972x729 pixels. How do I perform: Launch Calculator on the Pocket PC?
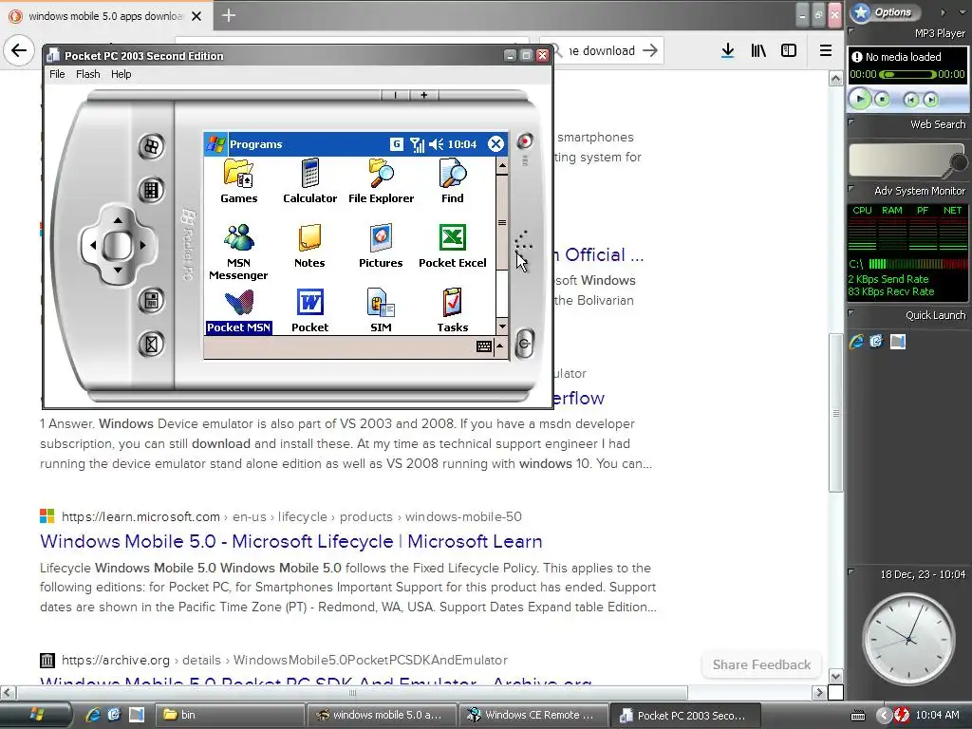[x=310, y=181]
